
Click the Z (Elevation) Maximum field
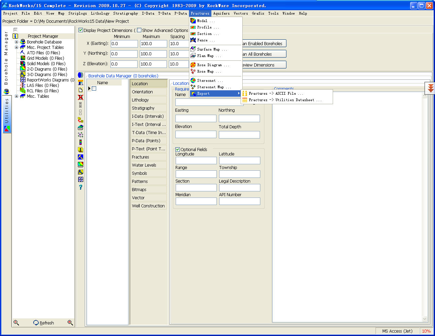pos(154,64)
